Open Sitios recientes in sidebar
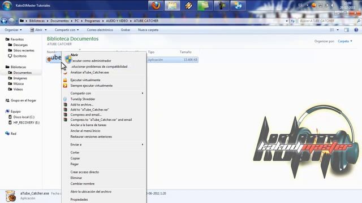This screenshot has width=362, height=203. (24, 50)
